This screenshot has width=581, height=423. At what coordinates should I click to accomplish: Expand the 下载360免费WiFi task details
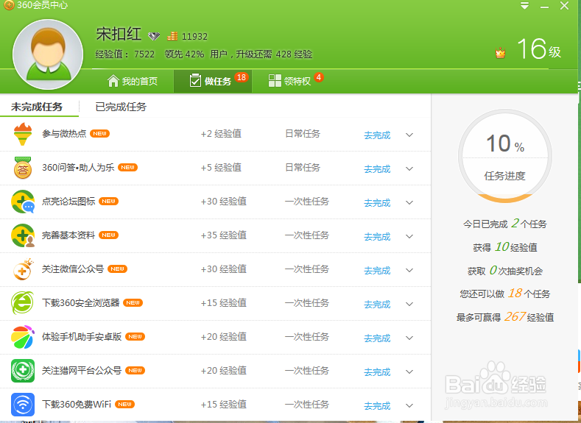tap(409, 405)
